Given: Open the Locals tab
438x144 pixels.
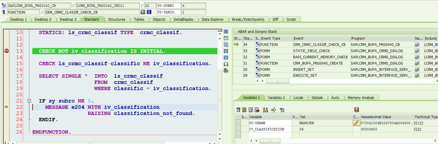Looking at the screenshot, I should [298, 97].
